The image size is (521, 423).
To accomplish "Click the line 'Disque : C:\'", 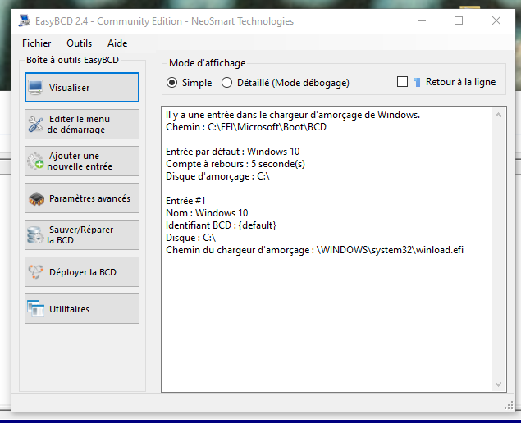I will 190,238.
